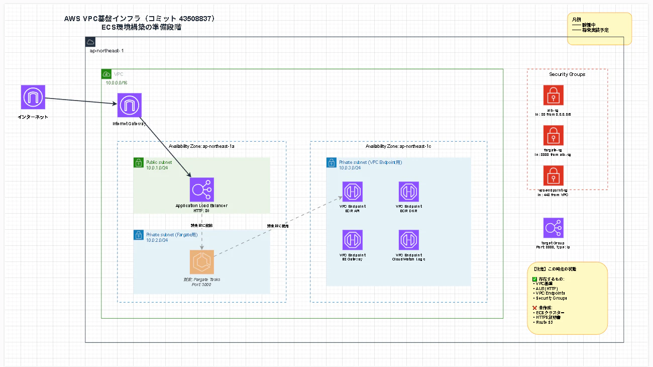Select the ap-northeast-1 region cloud icon
Screen dimensions: 653x367
90,42
